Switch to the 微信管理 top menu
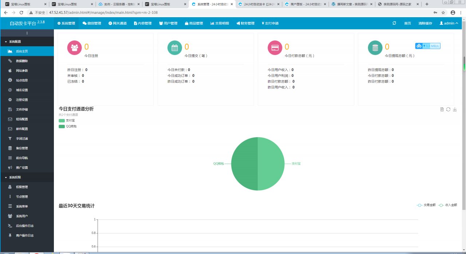Viewport: 466px width, 254px height. [x=92, y=23]
